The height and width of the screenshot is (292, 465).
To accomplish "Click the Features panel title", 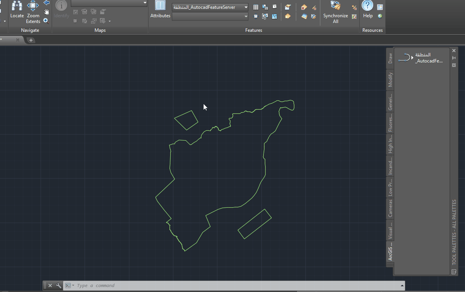I will pos(254,30).
